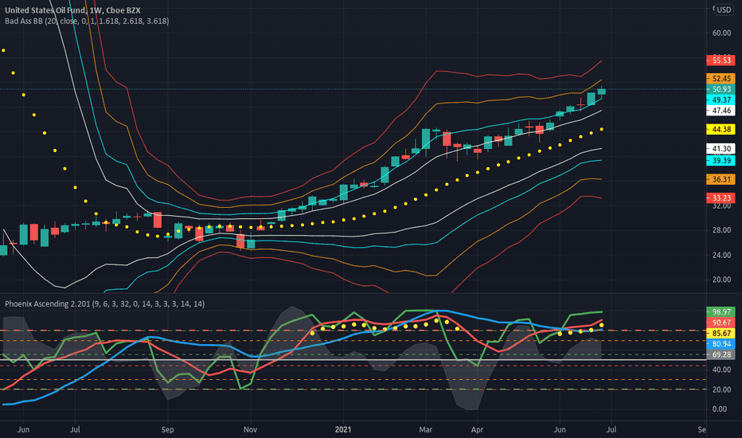
Task: Click the yellow 44.38 price label
Action: 721,129
